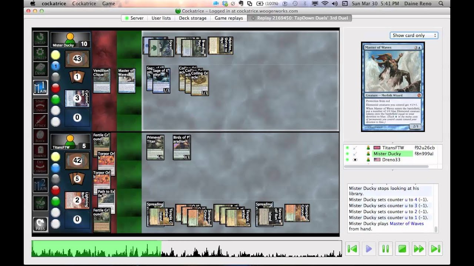This screenshot has height=266, width=474.
Task: Click the Draw phase icon
Action: [x=40, y=69]
